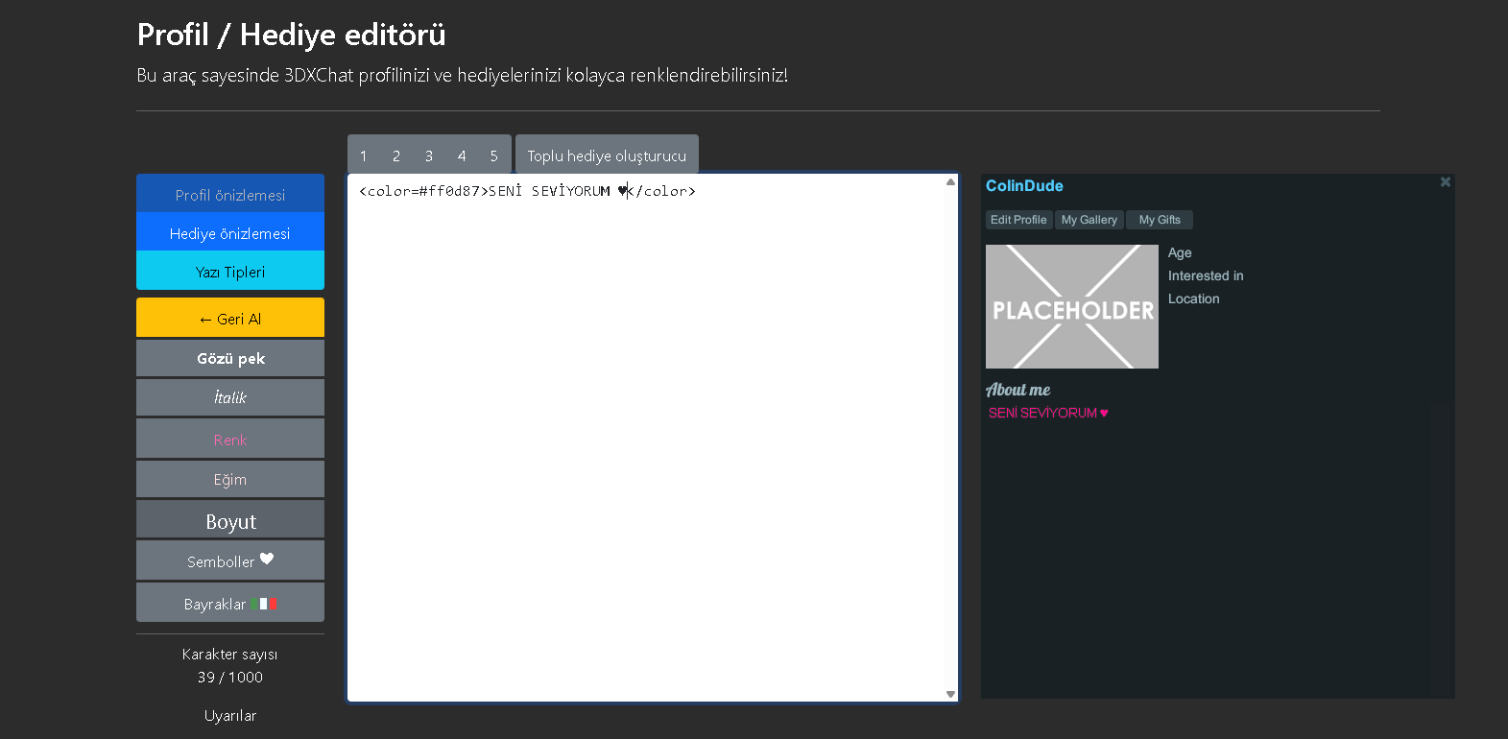1508x739 pixels.
Task: Click the editor scrollbar down arrow
Action: pyautogui.click(x=950, y=694)
